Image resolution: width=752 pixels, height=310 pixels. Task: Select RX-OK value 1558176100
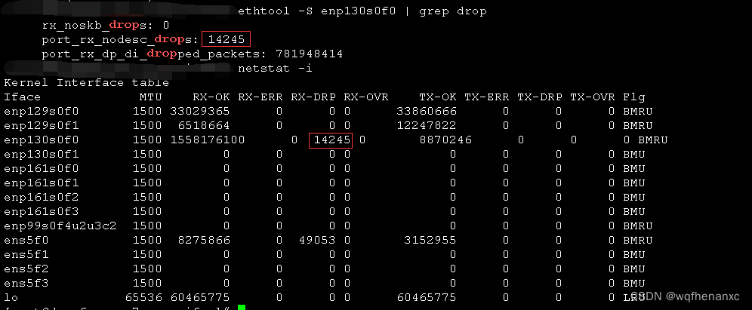click(x=208, y=140)
